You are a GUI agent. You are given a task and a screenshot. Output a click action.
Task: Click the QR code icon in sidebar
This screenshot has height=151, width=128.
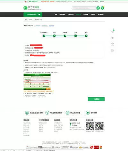coord(113,50)
